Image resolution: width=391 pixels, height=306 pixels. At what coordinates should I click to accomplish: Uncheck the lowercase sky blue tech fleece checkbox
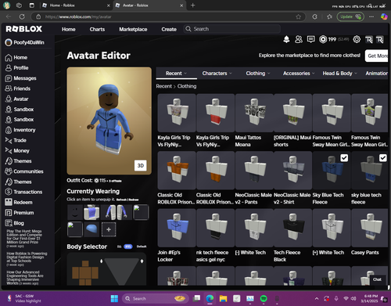(382, 158)
